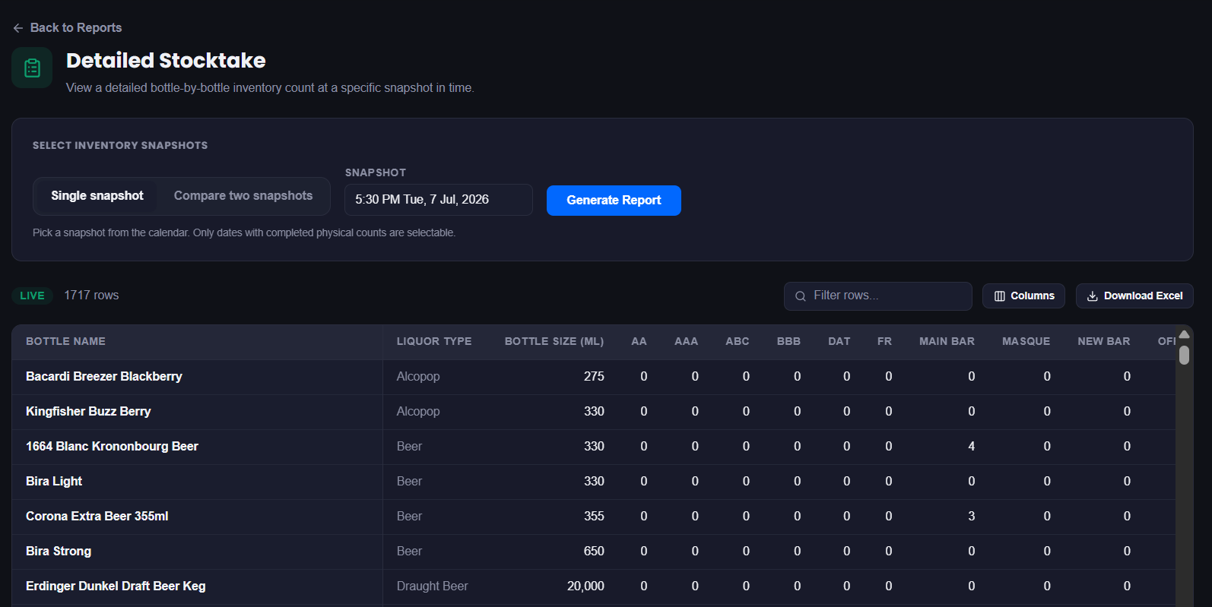Select Erdinger Dunkel Draft Beer Keg row
The image size is (1212, 607).
coord(116,586)
